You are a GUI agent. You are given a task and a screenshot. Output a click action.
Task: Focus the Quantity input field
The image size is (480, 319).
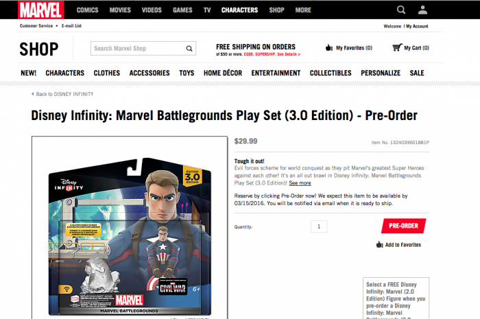[319, 226]
